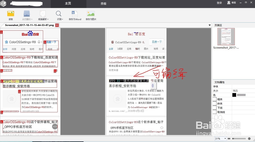Click the red marker beside 百度一下 region

click(45, 42)
